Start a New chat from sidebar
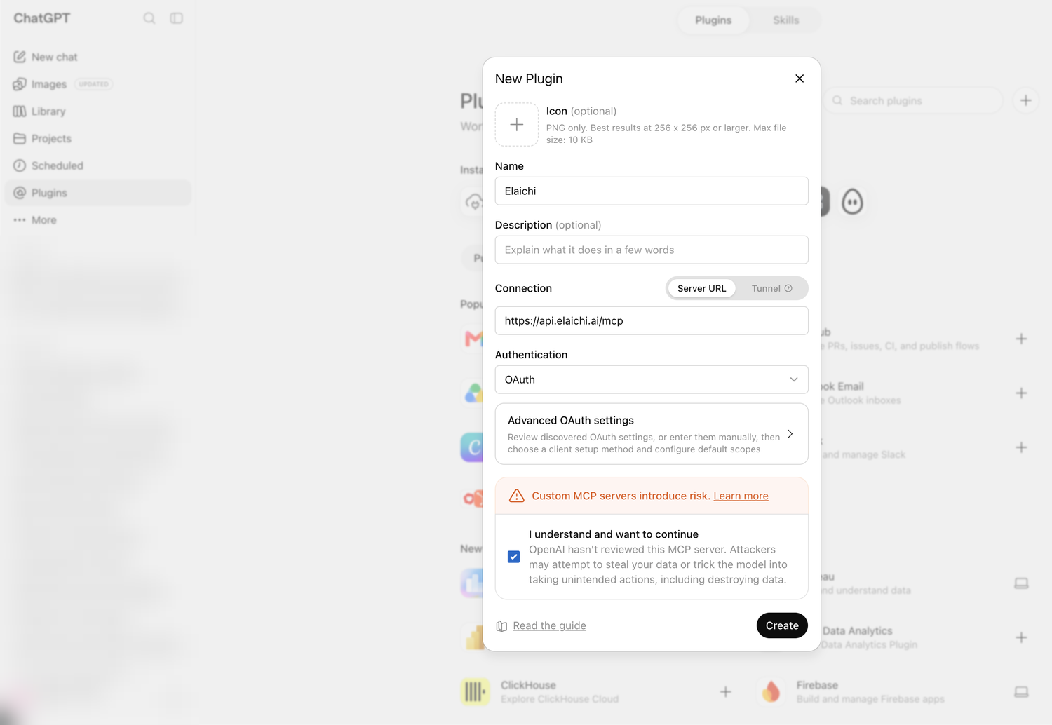Viewport: 1052px width, 725px height. point(98,57)
